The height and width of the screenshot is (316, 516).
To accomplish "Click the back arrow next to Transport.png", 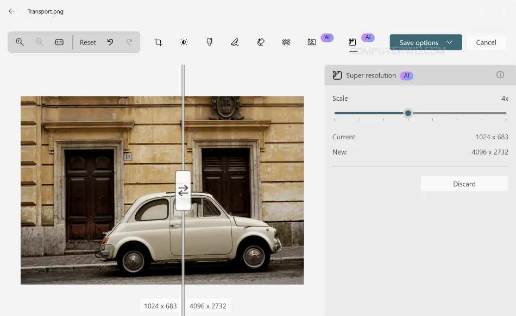I will [x=11, y=11].
